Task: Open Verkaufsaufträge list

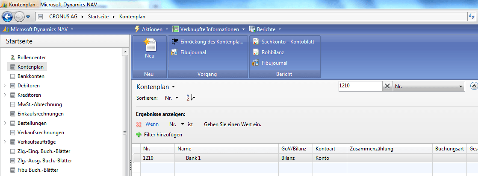Action: point(37,142)
